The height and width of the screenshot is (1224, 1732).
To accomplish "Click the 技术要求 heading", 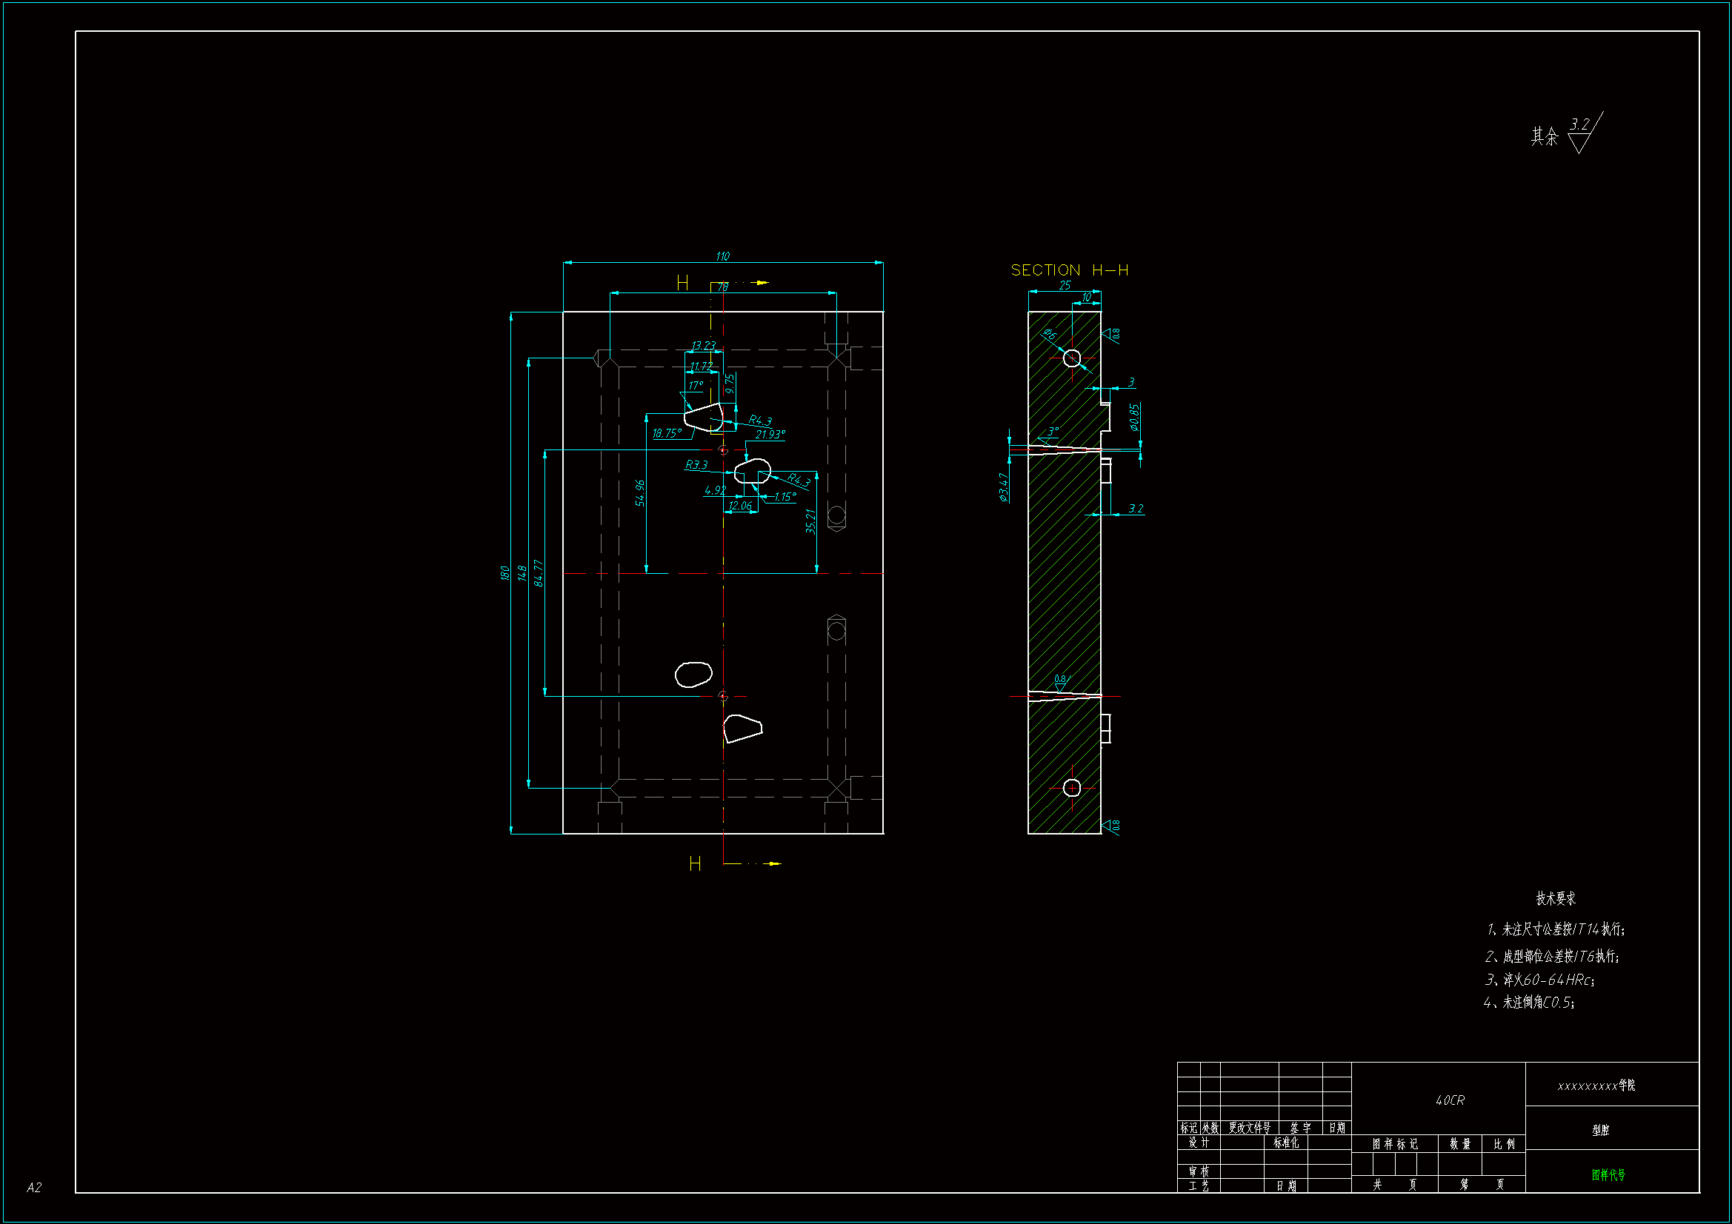I will pos(1556,898).
